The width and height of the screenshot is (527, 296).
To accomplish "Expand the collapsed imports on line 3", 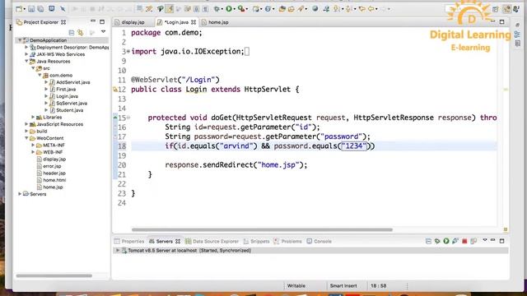I will [x=128, y=52].
